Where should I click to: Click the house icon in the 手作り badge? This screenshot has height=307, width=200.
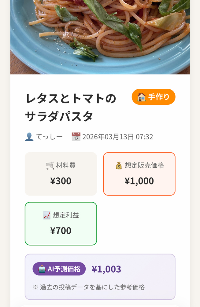[x=142, y=97]
